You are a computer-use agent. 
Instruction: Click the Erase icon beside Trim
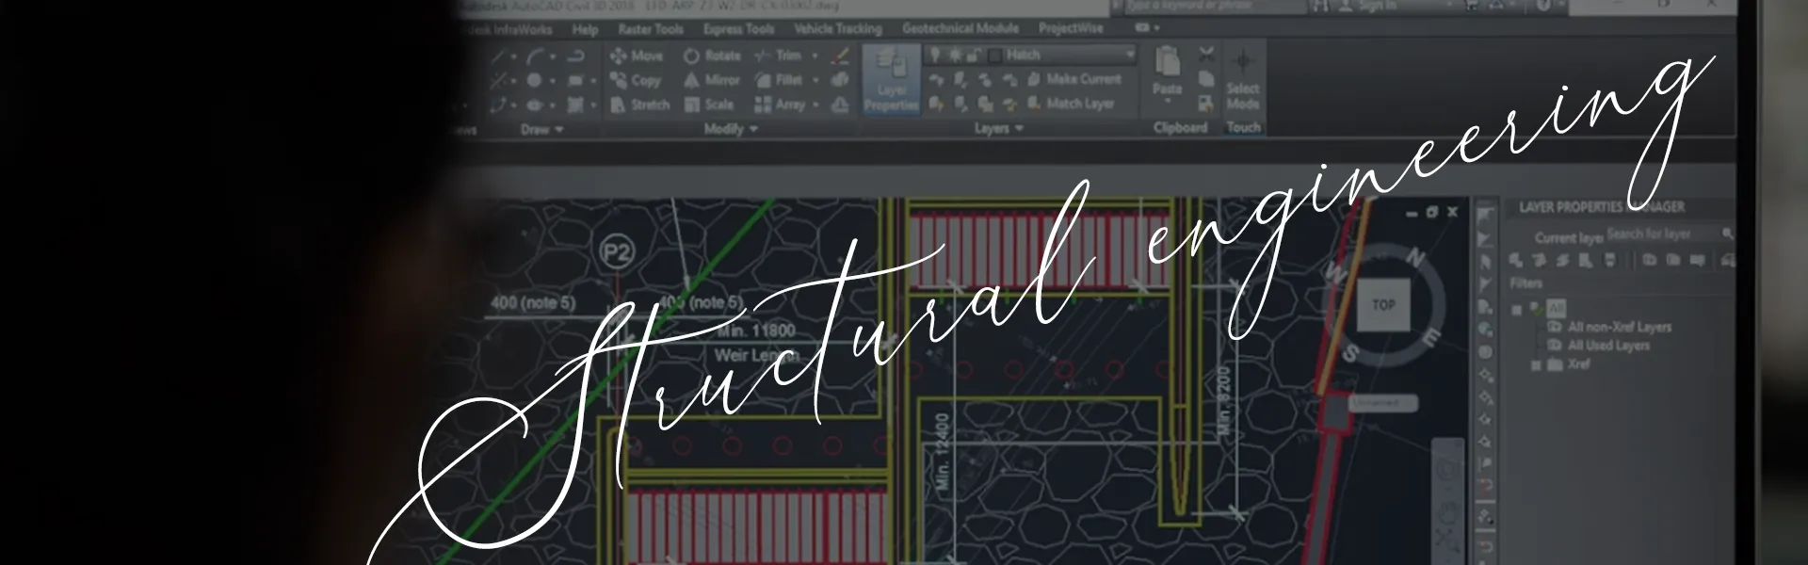841,56
